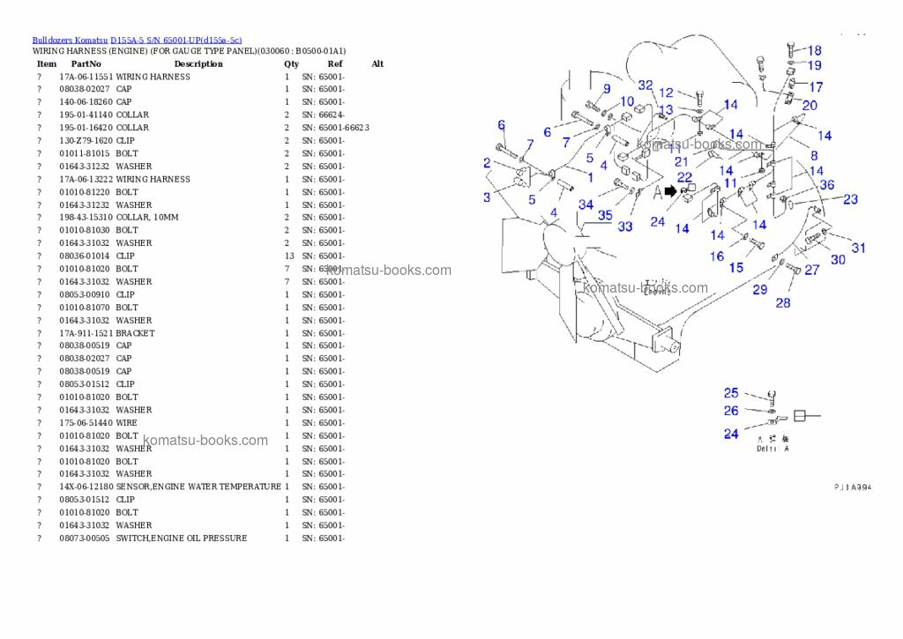This screenshot has width=903, height=639.
Task: Open the D155A-5 S/N 65001-UP link
Action: [x=175, y=40]
